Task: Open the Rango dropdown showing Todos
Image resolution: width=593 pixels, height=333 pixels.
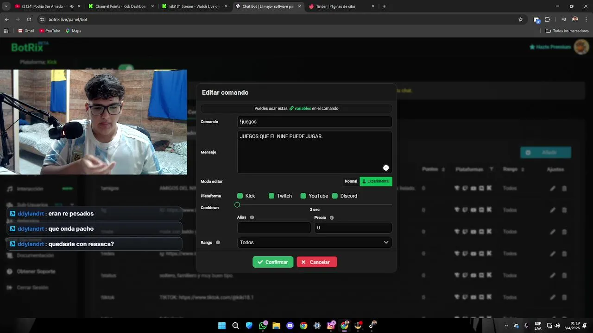Action: point(315,242)
